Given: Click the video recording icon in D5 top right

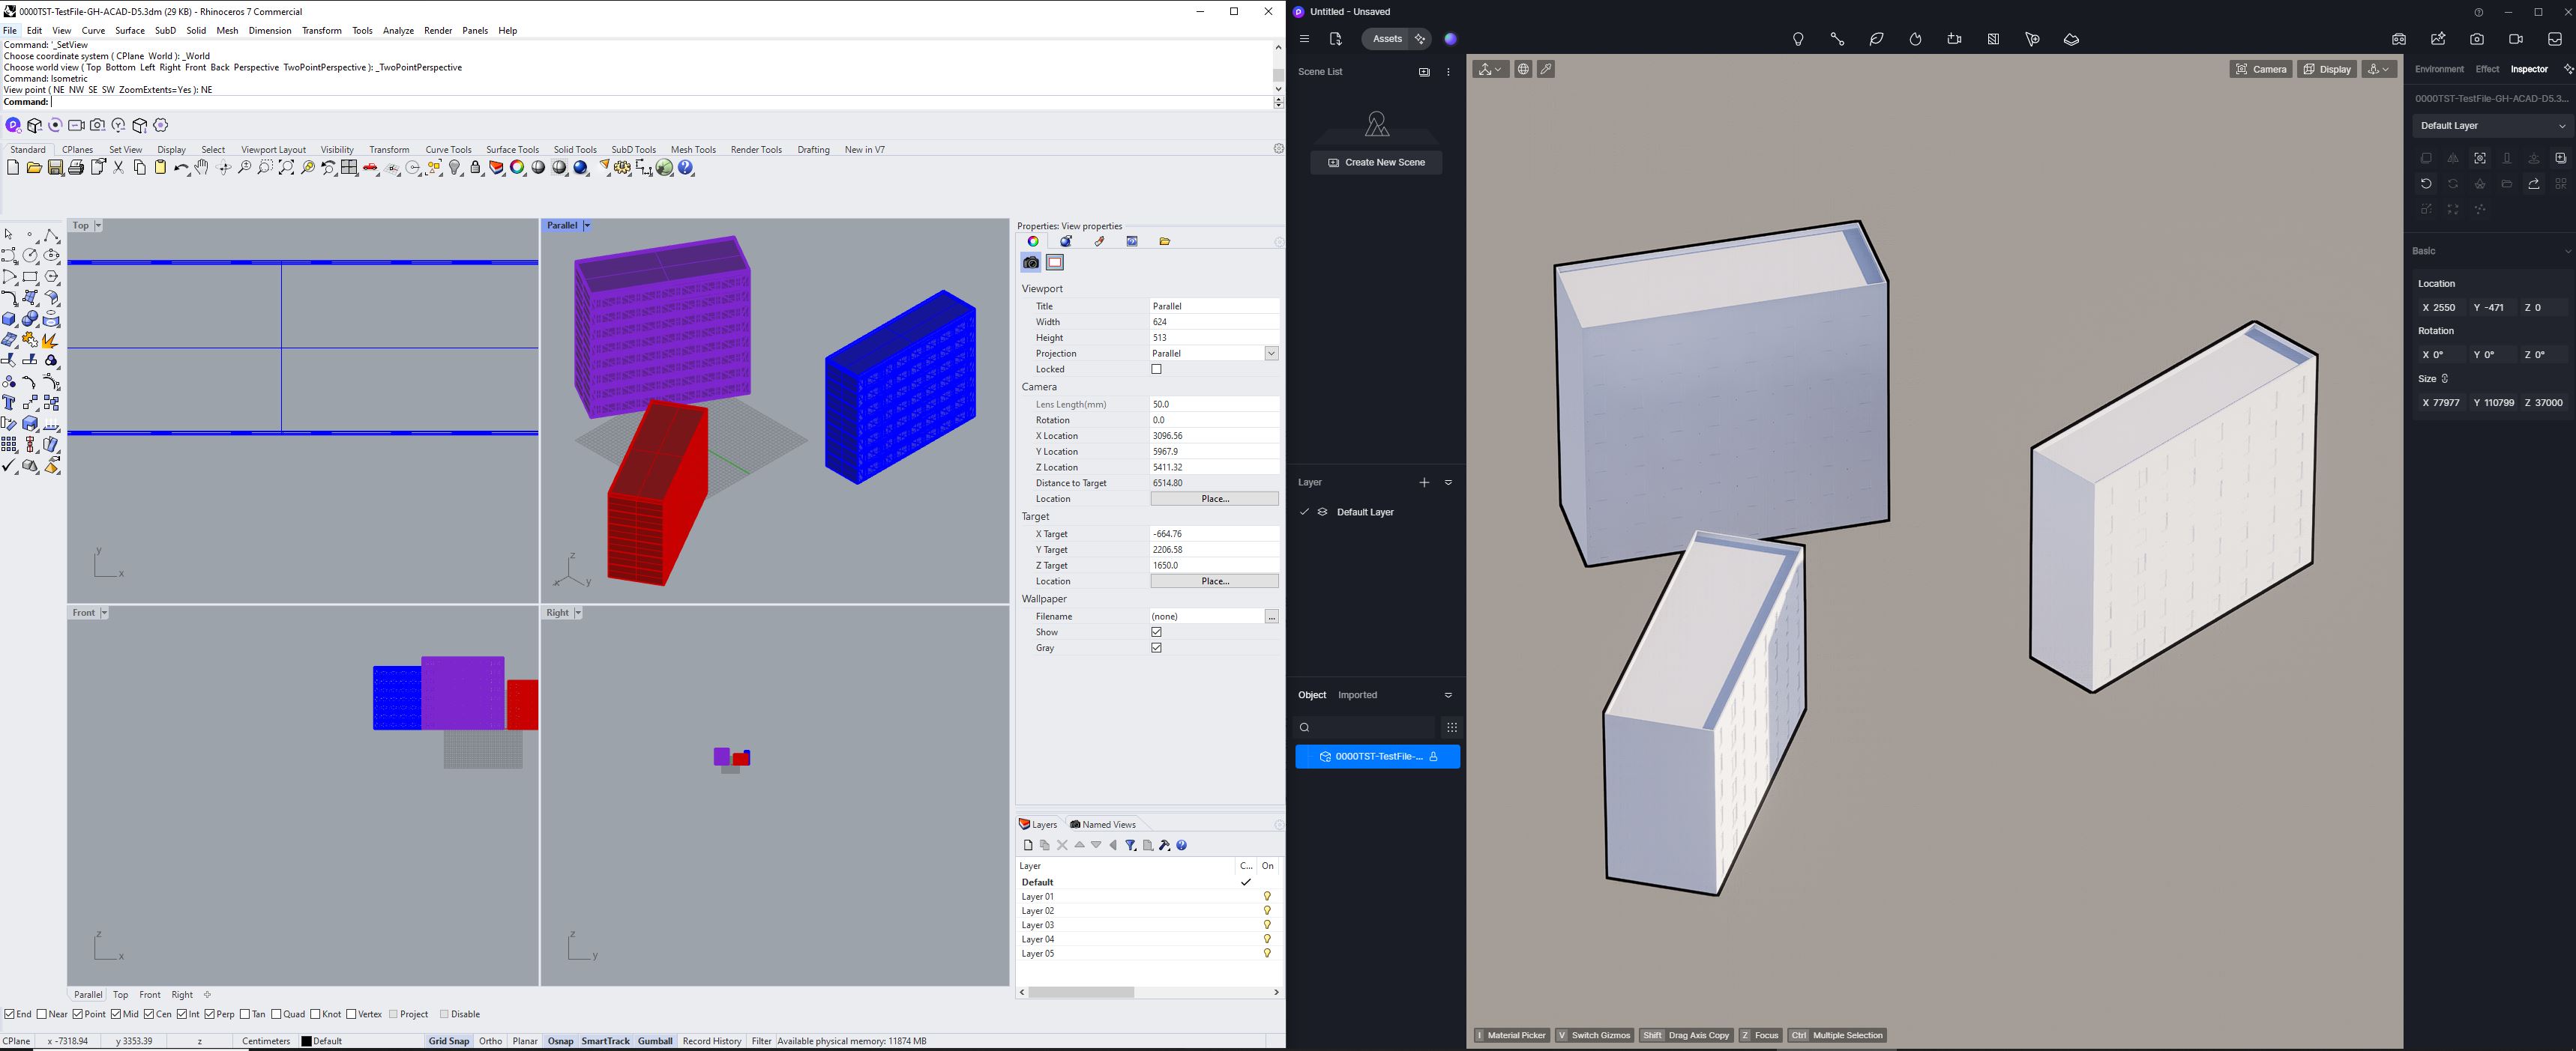Looking at the screenshot, I should coord(2516,39).
